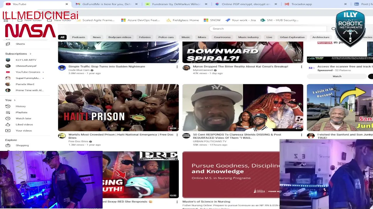Expand the Subscriptions section
The height and width of the screenshot is (209, 373).
pos(18,54)
